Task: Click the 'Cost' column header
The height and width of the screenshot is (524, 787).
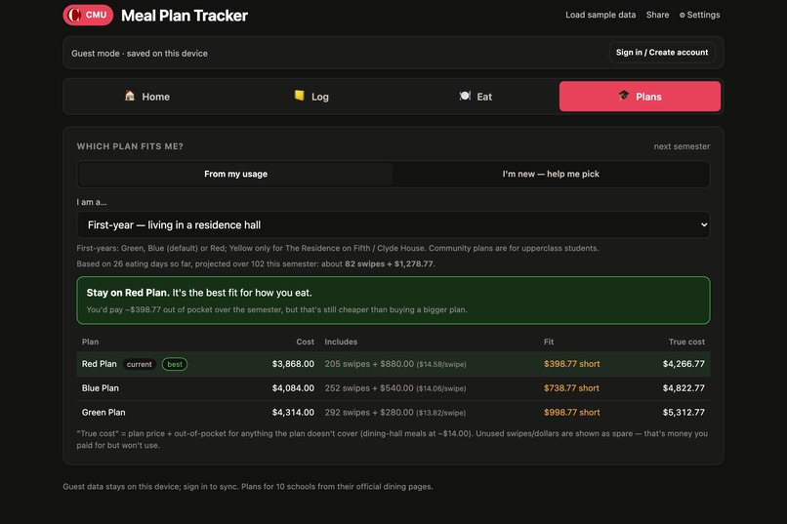Action: click(306, 342)
